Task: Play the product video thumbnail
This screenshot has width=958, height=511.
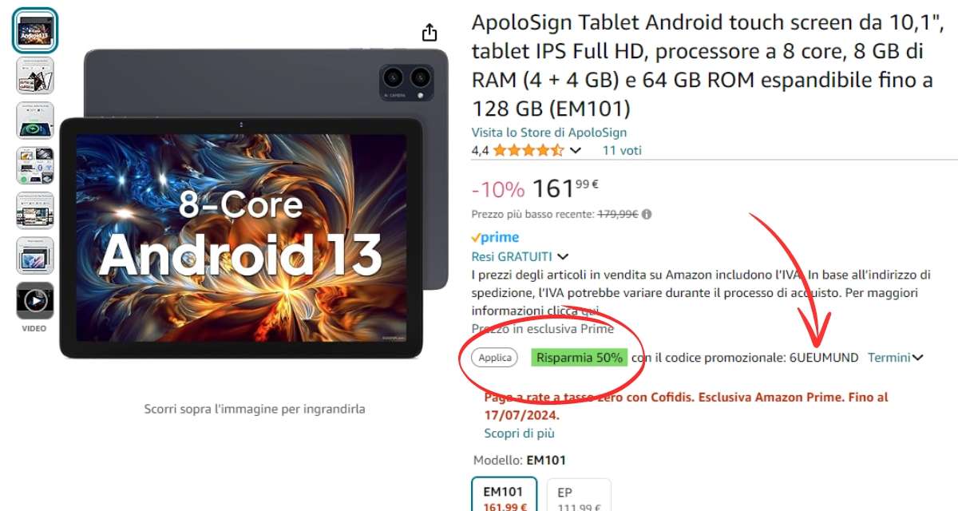Action: click(x=35, y=300)
